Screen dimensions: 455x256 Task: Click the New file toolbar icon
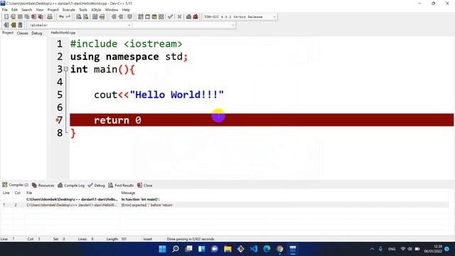[6, 17]
